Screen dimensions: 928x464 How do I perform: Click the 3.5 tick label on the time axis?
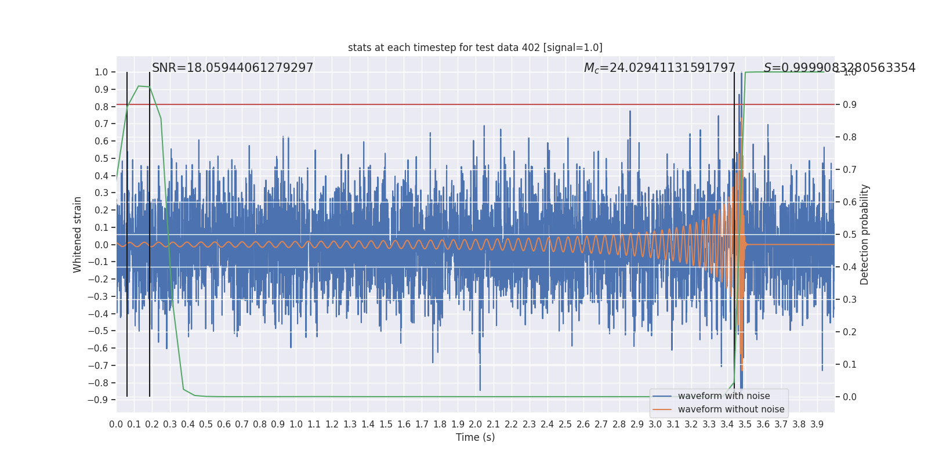[745, 425]
